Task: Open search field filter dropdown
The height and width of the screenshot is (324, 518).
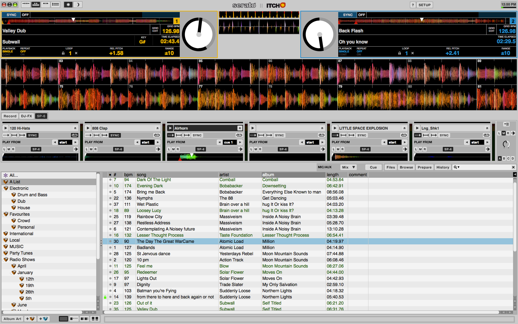Action: (457, 167)
